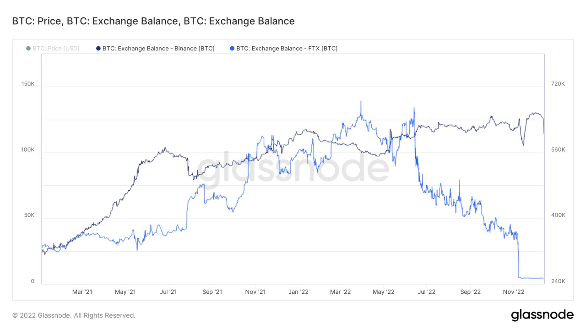Image resolution: width=586 pixels, height=330 pixels.
Task: Click the chart title text
Action: pos(153,21)
